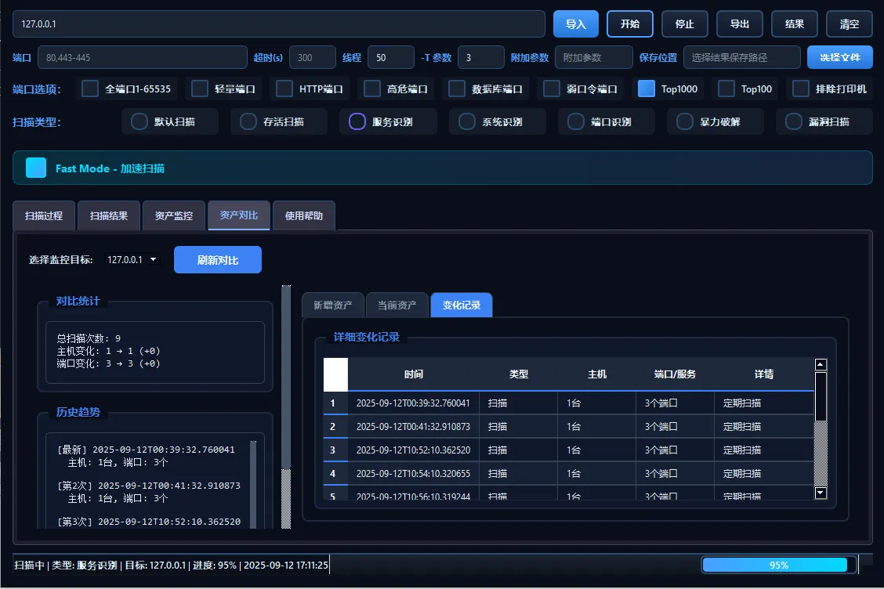Click the 导入 import targets icon
Screen dimensions: 884x589
point(575,23)
